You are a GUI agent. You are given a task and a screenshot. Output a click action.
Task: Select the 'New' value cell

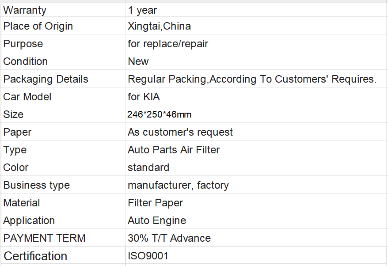(x=257, y=61)
